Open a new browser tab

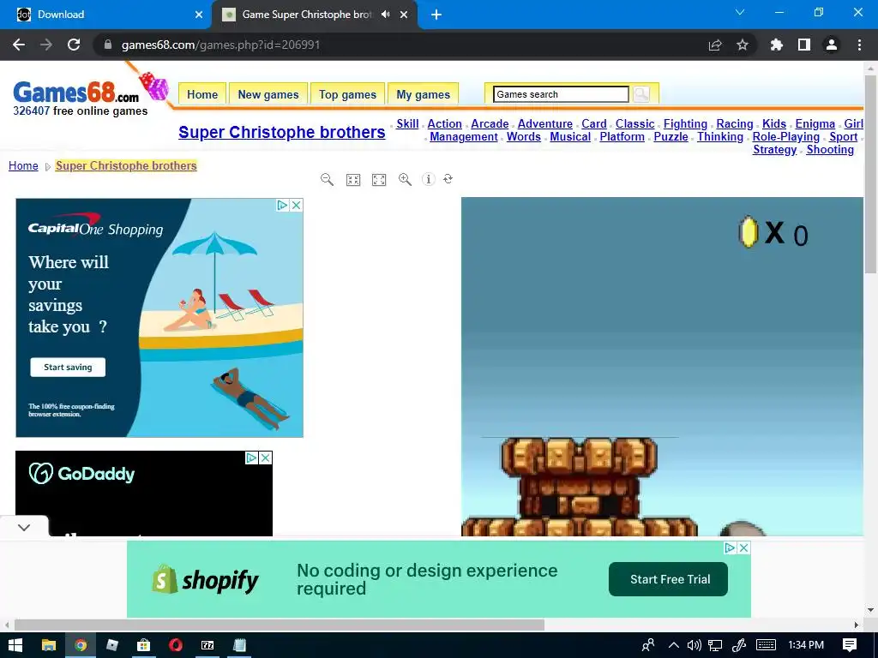436,15
